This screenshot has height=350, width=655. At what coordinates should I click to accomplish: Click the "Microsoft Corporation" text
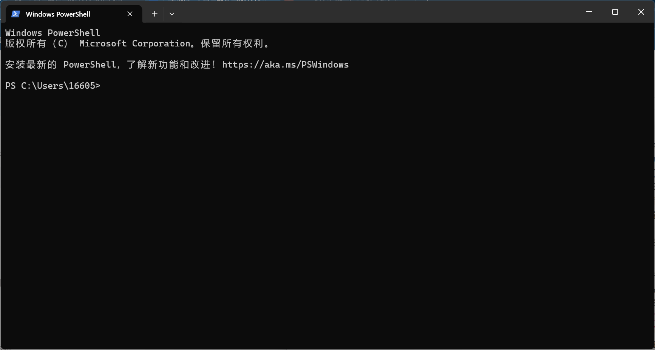(134, 43)
